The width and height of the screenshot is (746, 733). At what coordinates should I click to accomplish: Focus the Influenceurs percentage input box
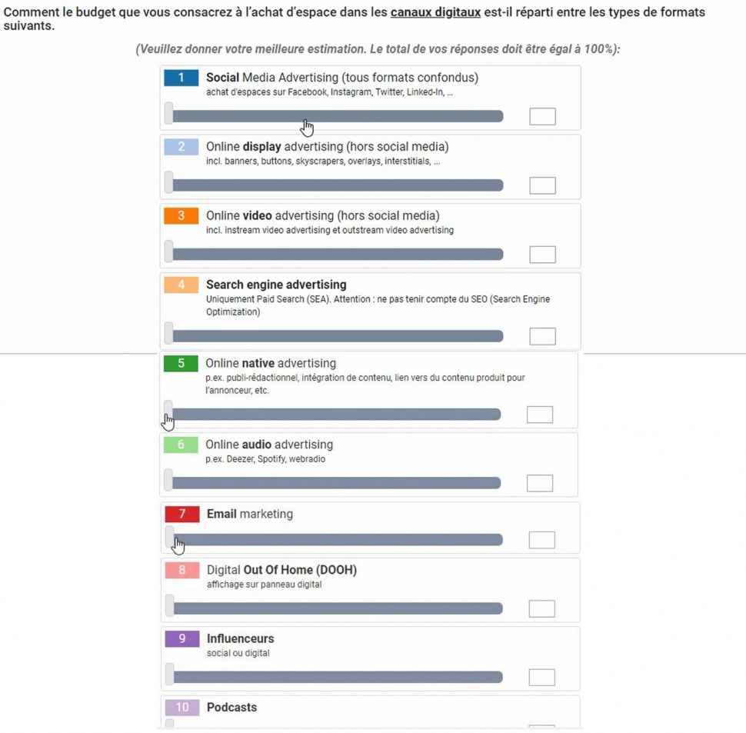542,678
